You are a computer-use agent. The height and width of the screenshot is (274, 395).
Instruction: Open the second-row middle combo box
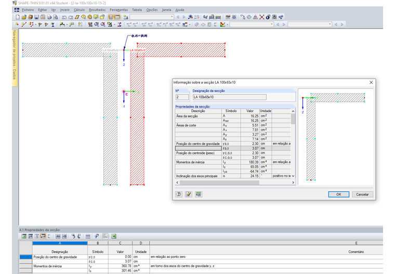click(x=252, y=24)
